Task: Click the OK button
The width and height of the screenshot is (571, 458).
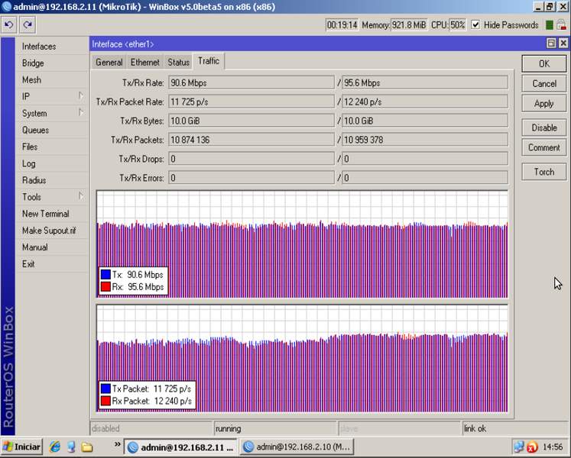Action: [x=544, y=63]
